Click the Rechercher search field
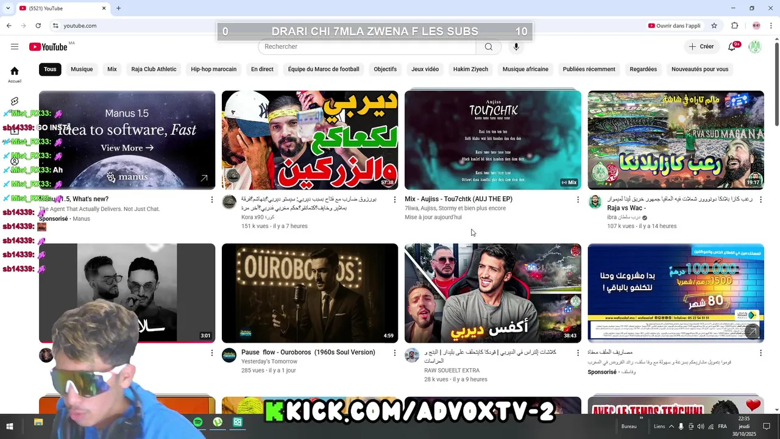Viewport: 780px width, 439px height. pyautogui.click(x=367, y=47)
